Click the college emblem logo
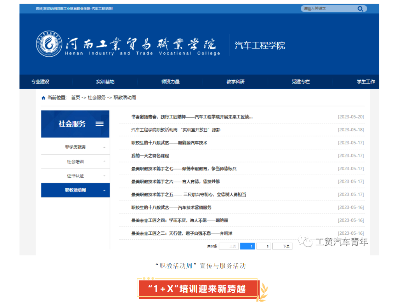 [49, 44]
